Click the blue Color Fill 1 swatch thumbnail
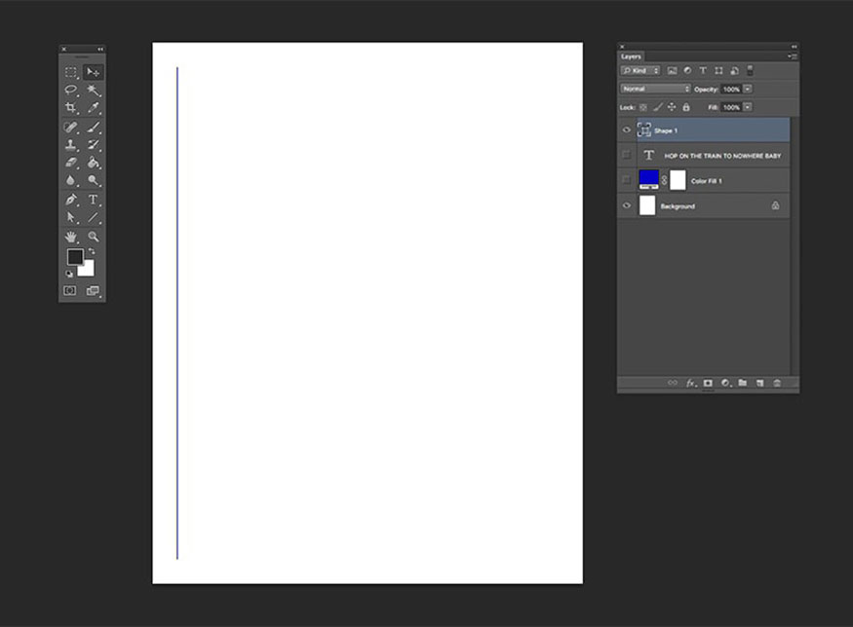The width and height of the screenshot is (853, 627). coord(648,179)
